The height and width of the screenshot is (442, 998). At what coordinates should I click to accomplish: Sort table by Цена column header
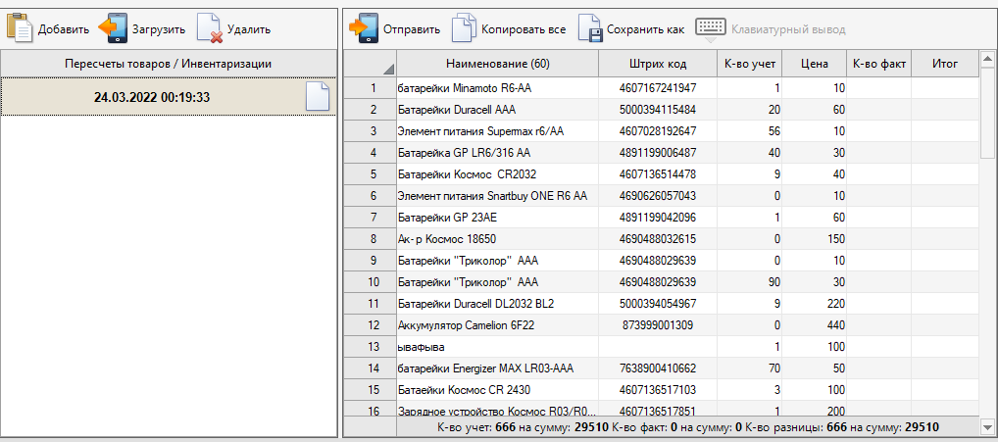pyautogui.click(x=814, y=64)
